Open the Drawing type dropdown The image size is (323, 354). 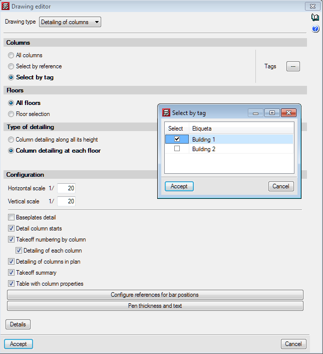pyautogui.click(x=70, y=22)
